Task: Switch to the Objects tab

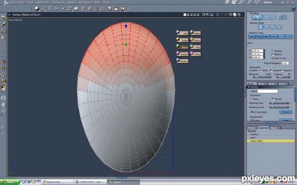Action: click(x=274, y=128)
